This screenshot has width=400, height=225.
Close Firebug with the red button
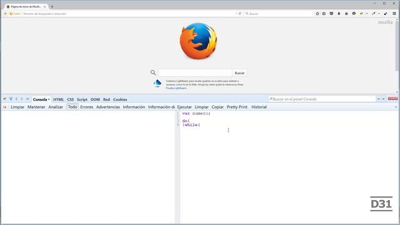coord(396,99)
